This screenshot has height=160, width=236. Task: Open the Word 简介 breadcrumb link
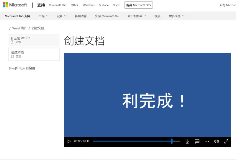[x=19, y=28]
